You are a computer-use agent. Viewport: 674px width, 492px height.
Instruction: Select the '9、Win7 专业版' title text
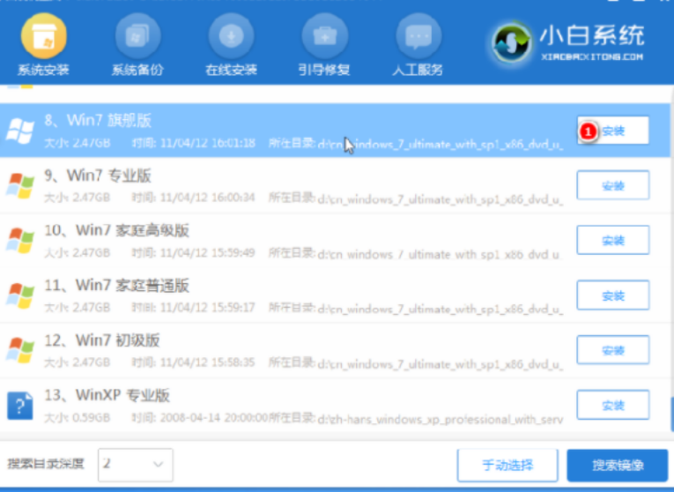tap(98, 175)
